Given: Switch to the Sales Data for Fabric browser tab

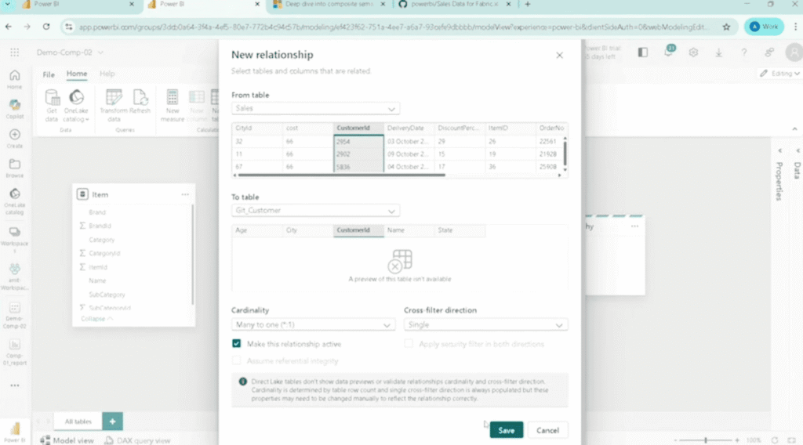Looking at the screenshot, I should (455, 4).
